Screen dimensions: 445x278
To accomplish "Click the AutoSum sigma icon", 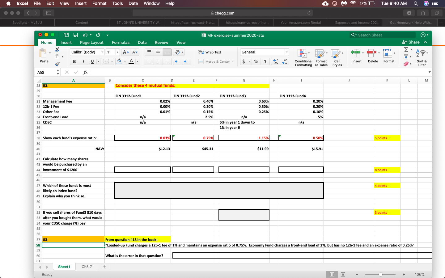I will (x=406, y=50).
